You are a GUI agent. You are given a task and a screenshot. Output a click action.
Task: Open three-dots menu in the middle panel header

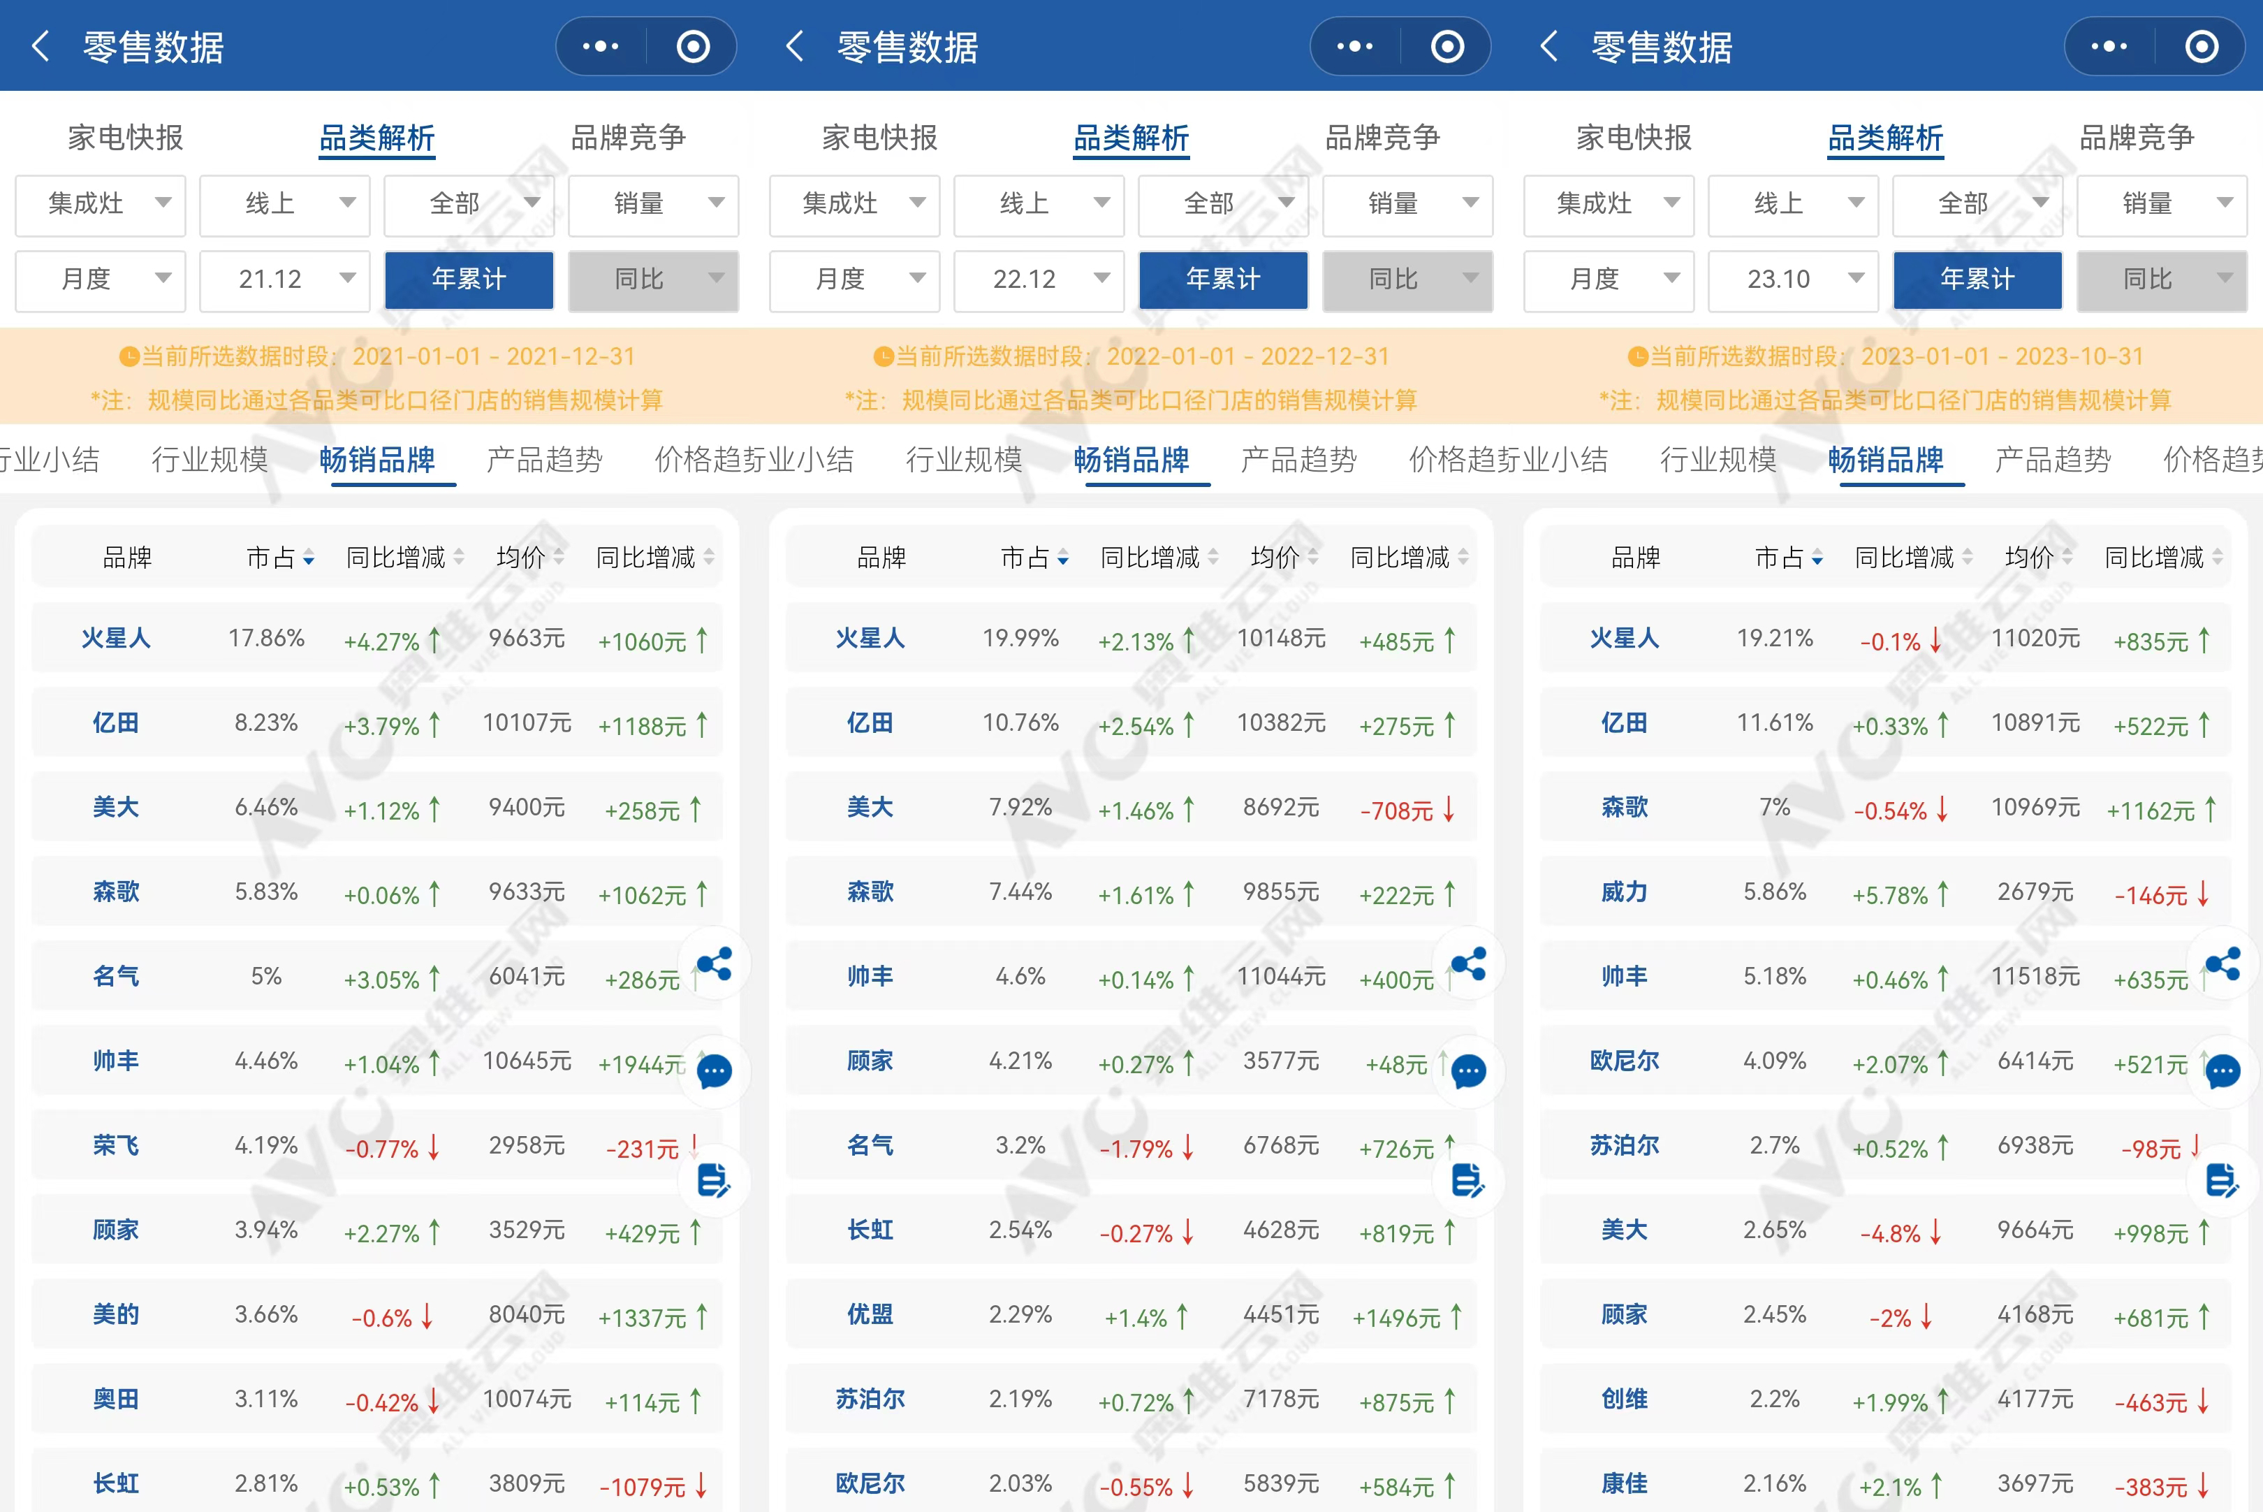(x=1354, y=46)
